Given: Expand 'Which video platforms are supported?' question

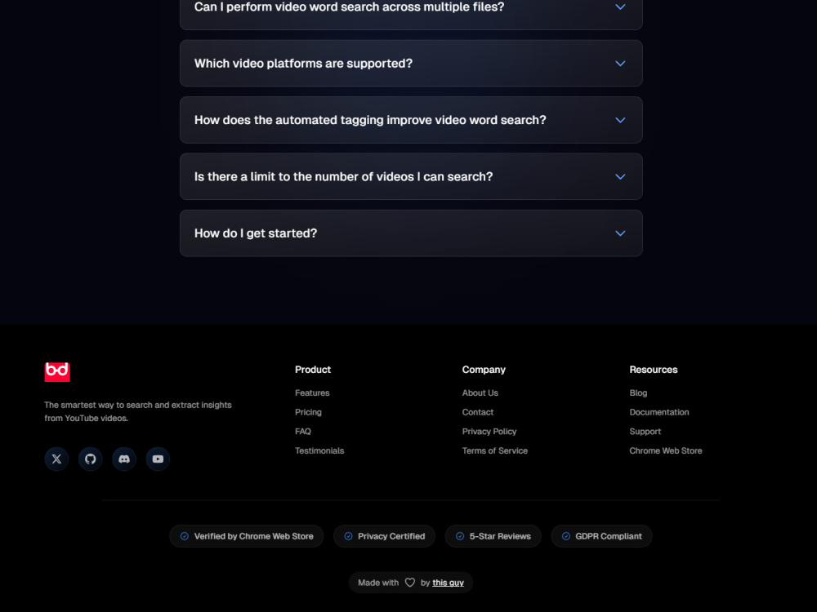Looking at the screenshot, I should coord(411,64).
